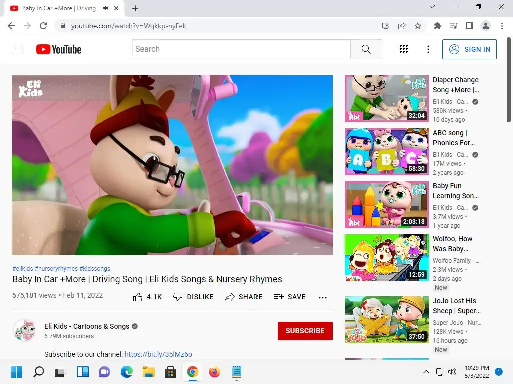Open the Widgets taskbar button
This screenshot has width=513, height=384.
coord(83,372)
